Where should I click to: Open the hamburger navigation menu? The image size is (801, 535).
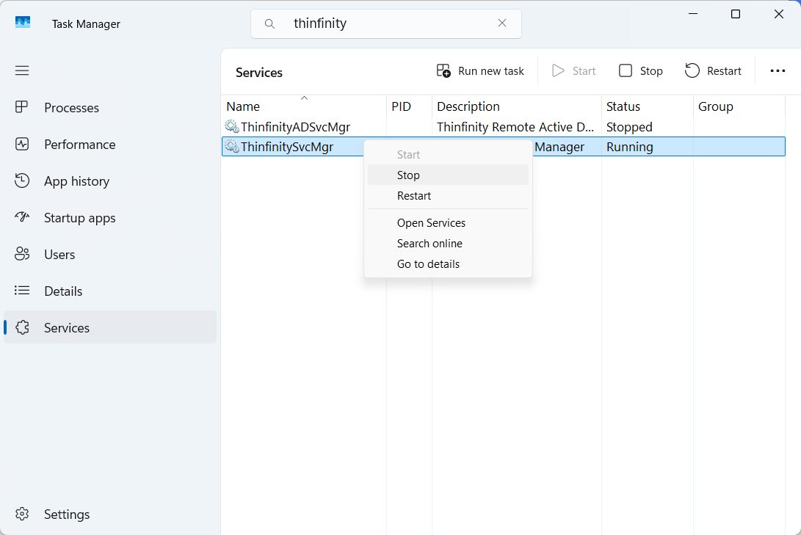(x=22, y=70)
